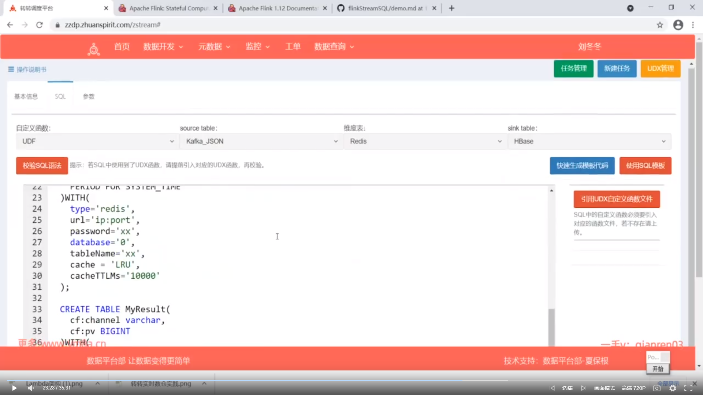The height and width of the screenshot is (395, 703).
Task: Click the video play button
Action: 14,388
